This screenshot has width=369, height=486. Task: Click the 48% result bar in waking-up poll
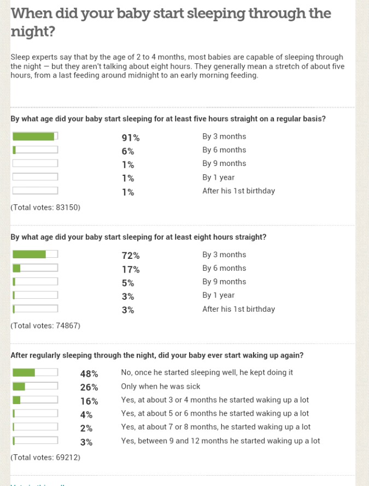point(35,372)
